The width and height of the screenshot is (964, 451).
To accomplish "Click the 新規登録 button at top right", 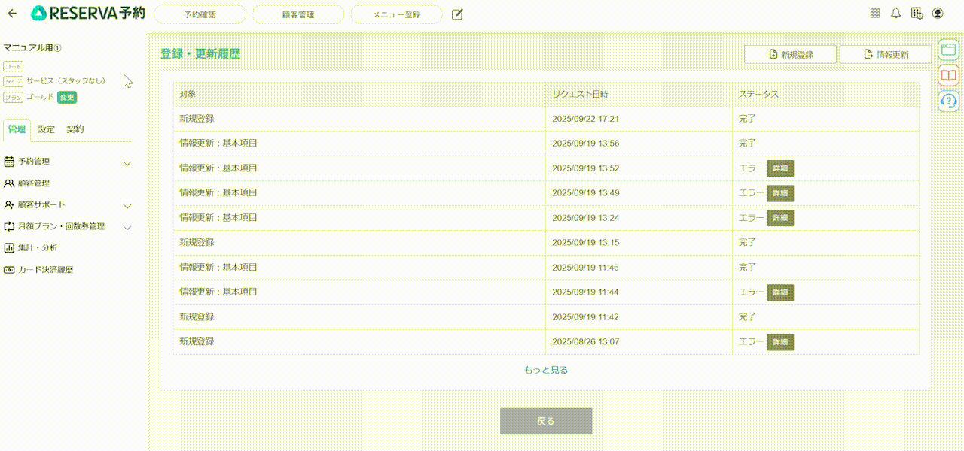I will 790,54.
